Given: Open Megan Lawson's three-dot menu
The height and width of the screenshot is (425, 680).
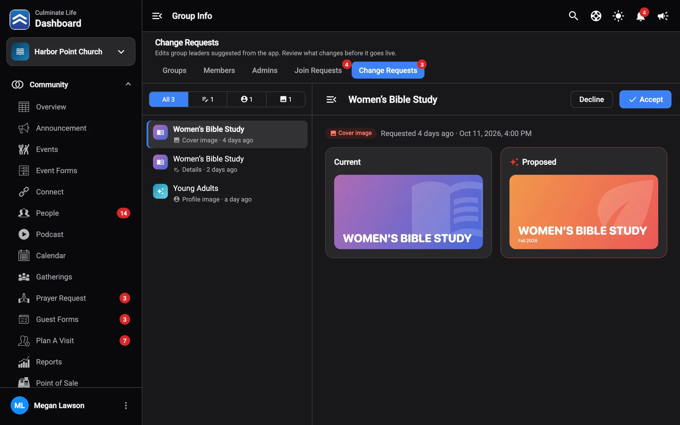Looking at the screenshot, I should pos(126,406).
